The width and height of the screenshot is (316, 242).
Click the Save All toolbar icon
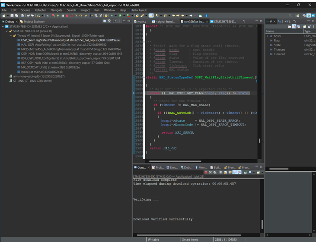click(x=16, y=16)
